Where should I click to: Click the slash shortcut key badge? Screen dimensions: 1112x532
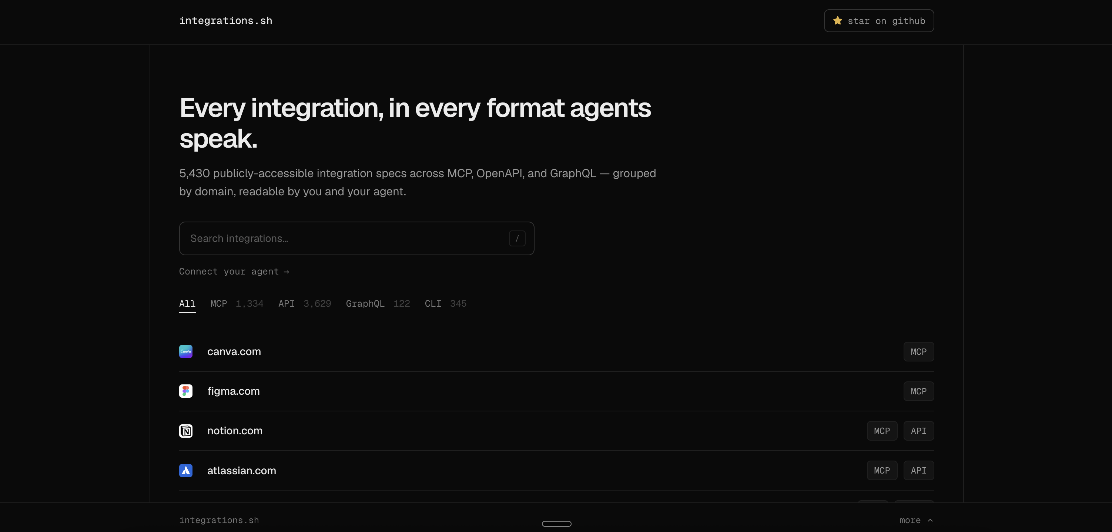coord(517,239)
